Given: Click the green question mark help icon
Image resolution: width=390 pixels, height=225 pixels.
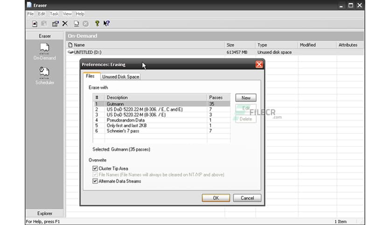Looking at the screenshot, I should coord(97,23).
